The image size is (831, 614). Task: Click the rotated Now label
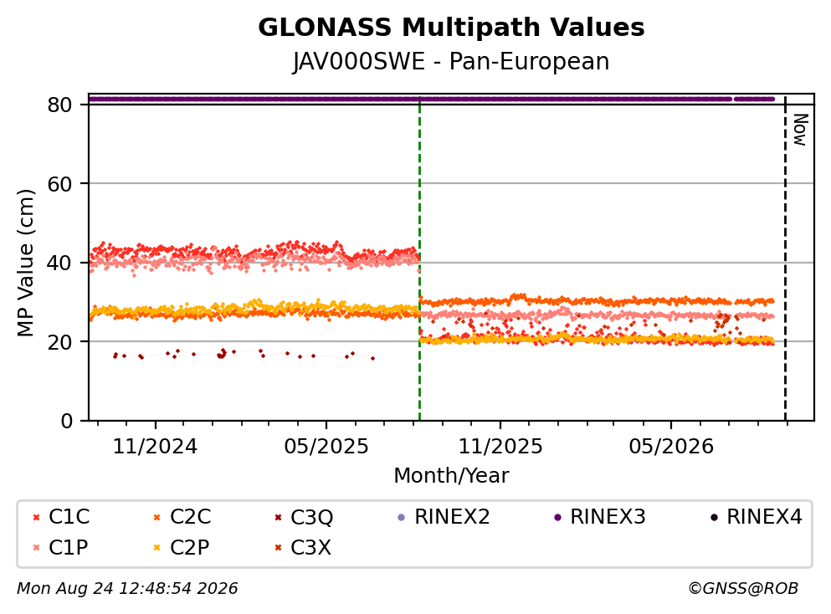click(x=800, y=130)
